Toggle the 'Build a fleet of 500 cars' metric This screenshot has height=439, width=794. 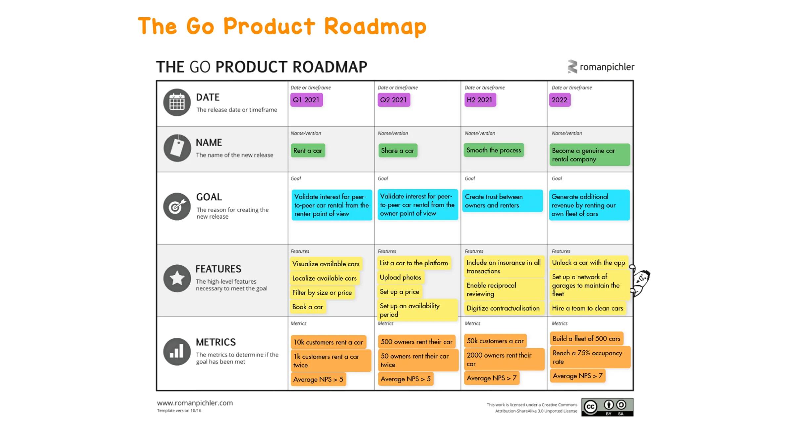point(587,338)
